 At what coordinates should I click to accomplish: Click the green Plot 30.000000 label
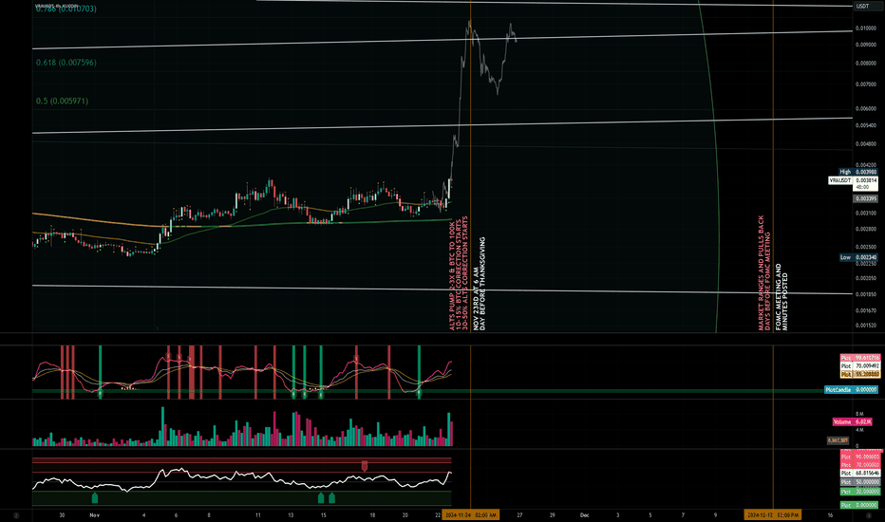860,492
